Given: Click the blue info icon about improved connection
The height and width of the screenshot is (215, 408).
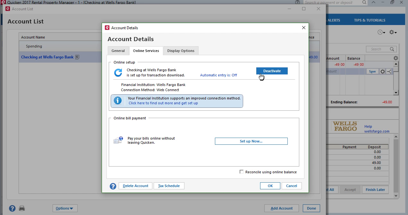Looking at the screenshot, I should (118, 101).
